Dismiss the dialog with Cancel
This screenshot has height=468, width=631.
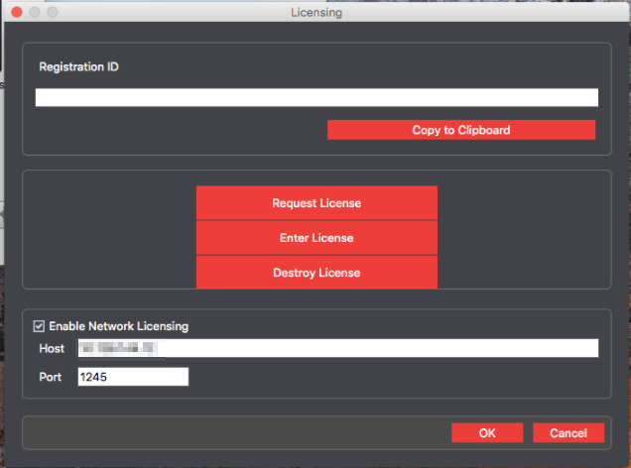tap(568, 433)
